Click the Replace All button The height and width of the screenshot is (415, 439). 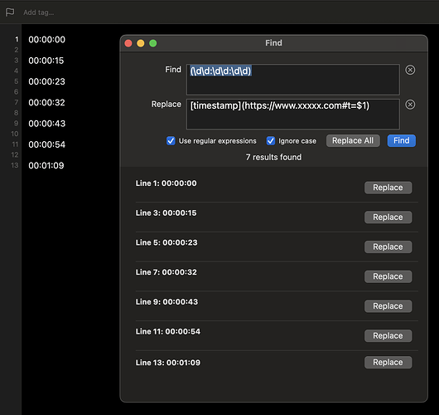click(x=353, y=140)
